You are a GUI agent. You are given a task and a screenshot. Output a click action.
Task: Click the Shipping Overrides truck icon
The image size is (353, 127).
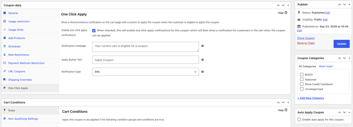pyautogui.click(x=4, y=80)
